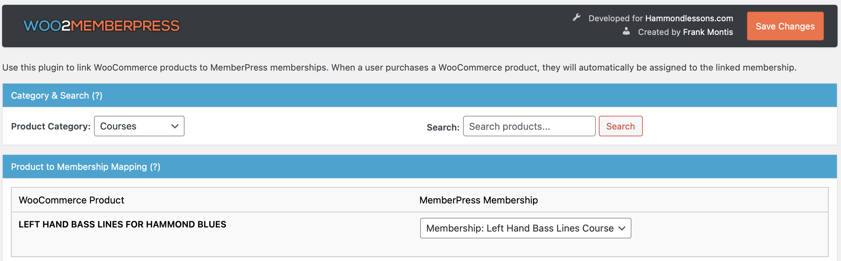This screenshot has height=261, width=841.
Task: Click the red Search button
Action: coord(620,126)
